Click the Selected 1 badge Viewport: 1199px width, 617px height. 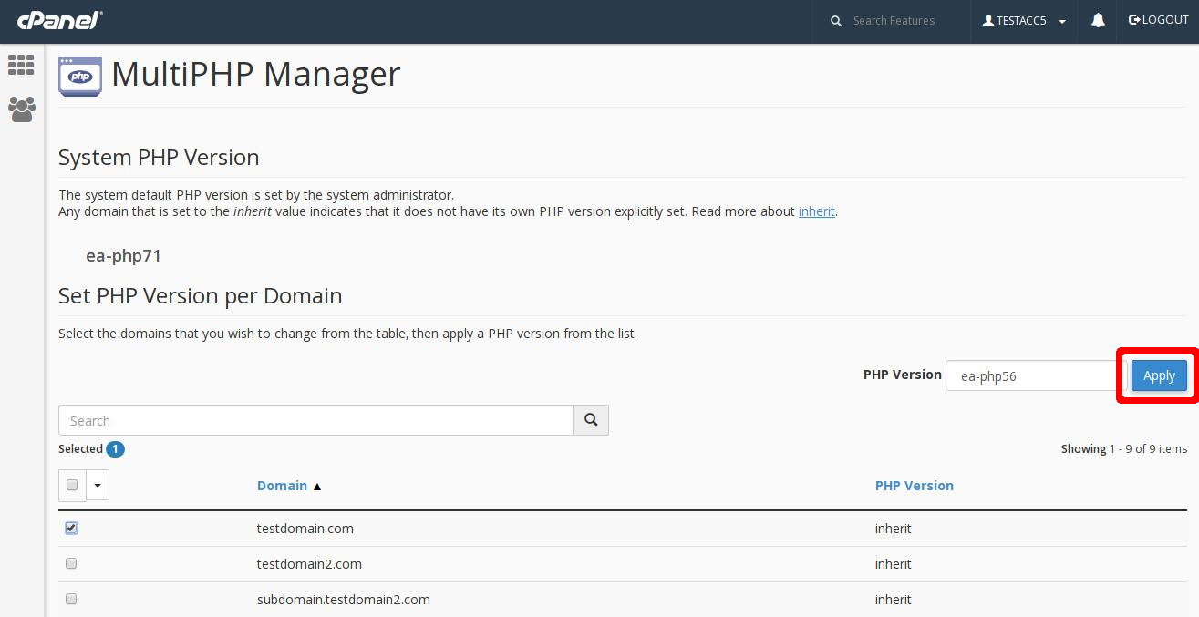pos(115,448)
